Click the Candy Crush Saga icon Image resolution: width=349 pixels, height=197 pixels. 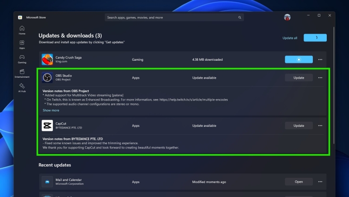[x=47, y=59]
